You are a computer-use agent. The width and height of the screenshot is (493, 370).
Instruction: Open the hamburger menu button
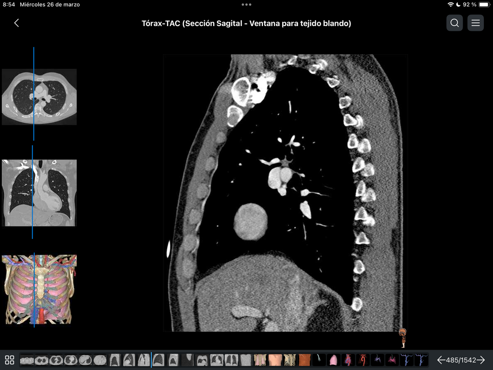pyautogui.click(x=475, y=23)
